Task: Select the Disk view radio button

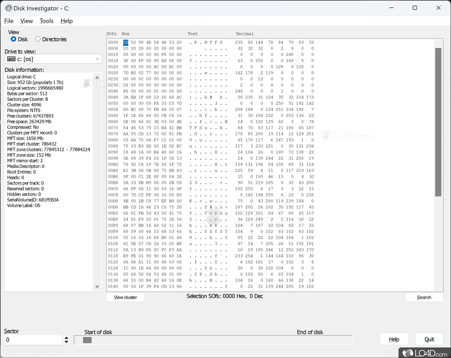Action: [13, 39]
